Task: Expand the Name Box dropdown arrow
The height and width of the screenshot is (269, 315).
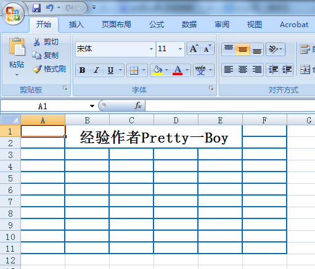Action: pos(92,106)
